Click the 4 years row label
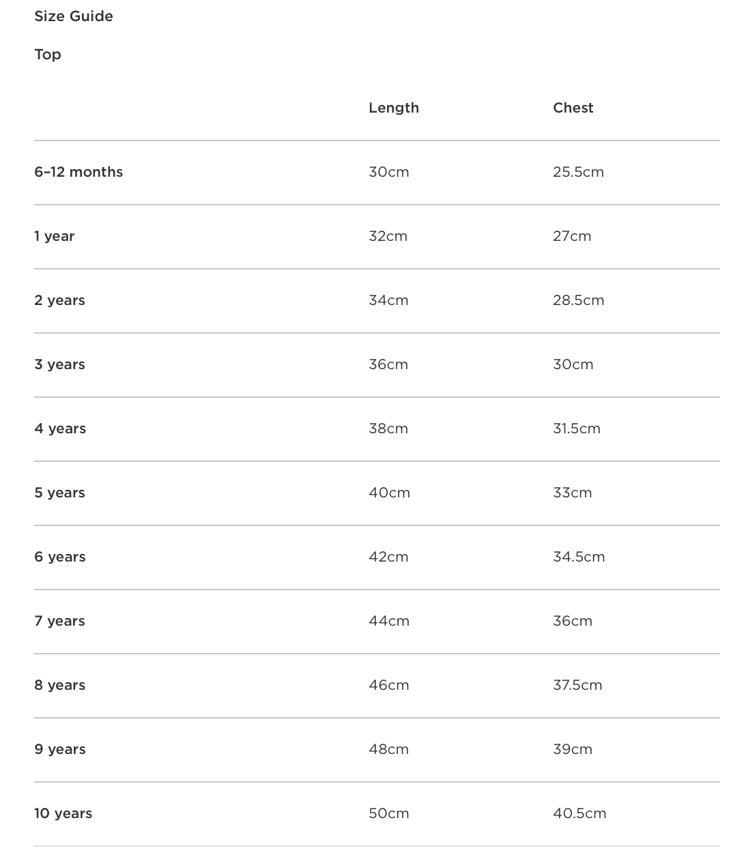Viewport: 733px width, 857px height. pyautogui.click(x=60, y=428)
